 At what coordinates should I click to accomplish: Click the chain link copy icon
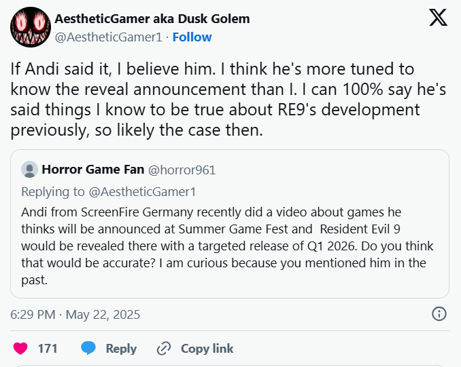coord(164,349)
